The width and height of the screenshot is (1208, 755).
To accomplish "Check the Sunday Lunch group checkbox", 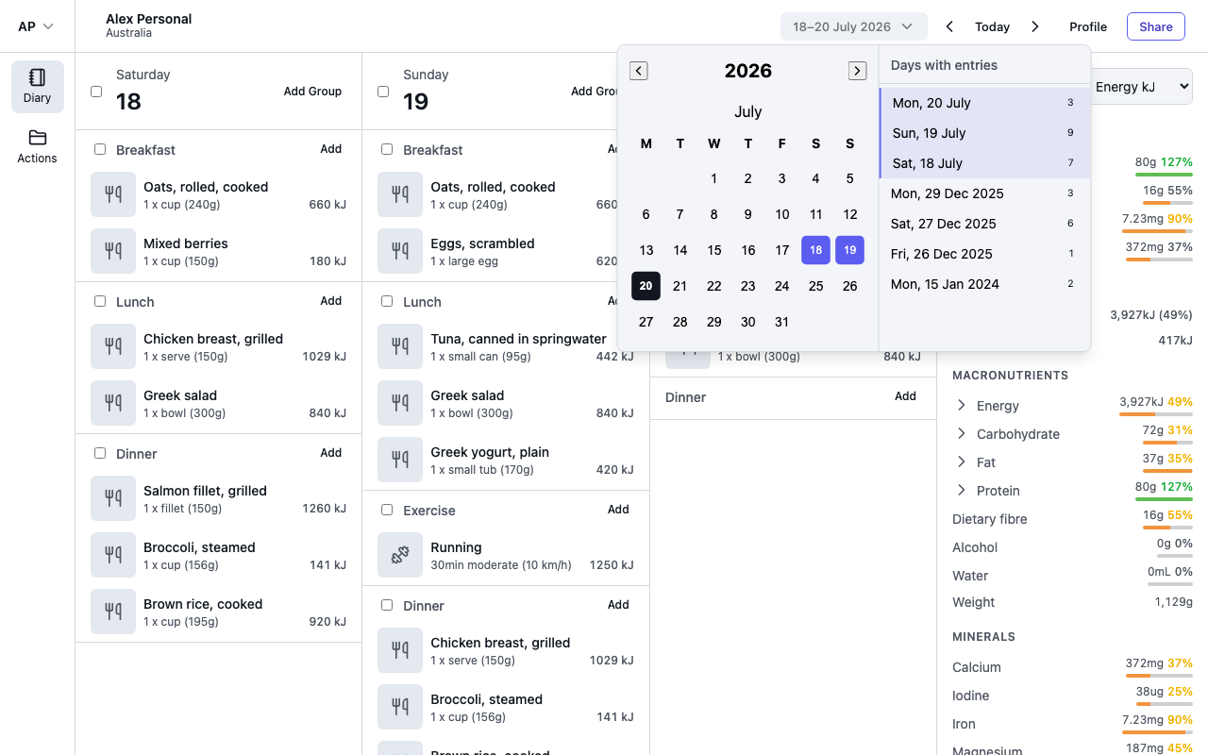I will click(x=387, y=301).
